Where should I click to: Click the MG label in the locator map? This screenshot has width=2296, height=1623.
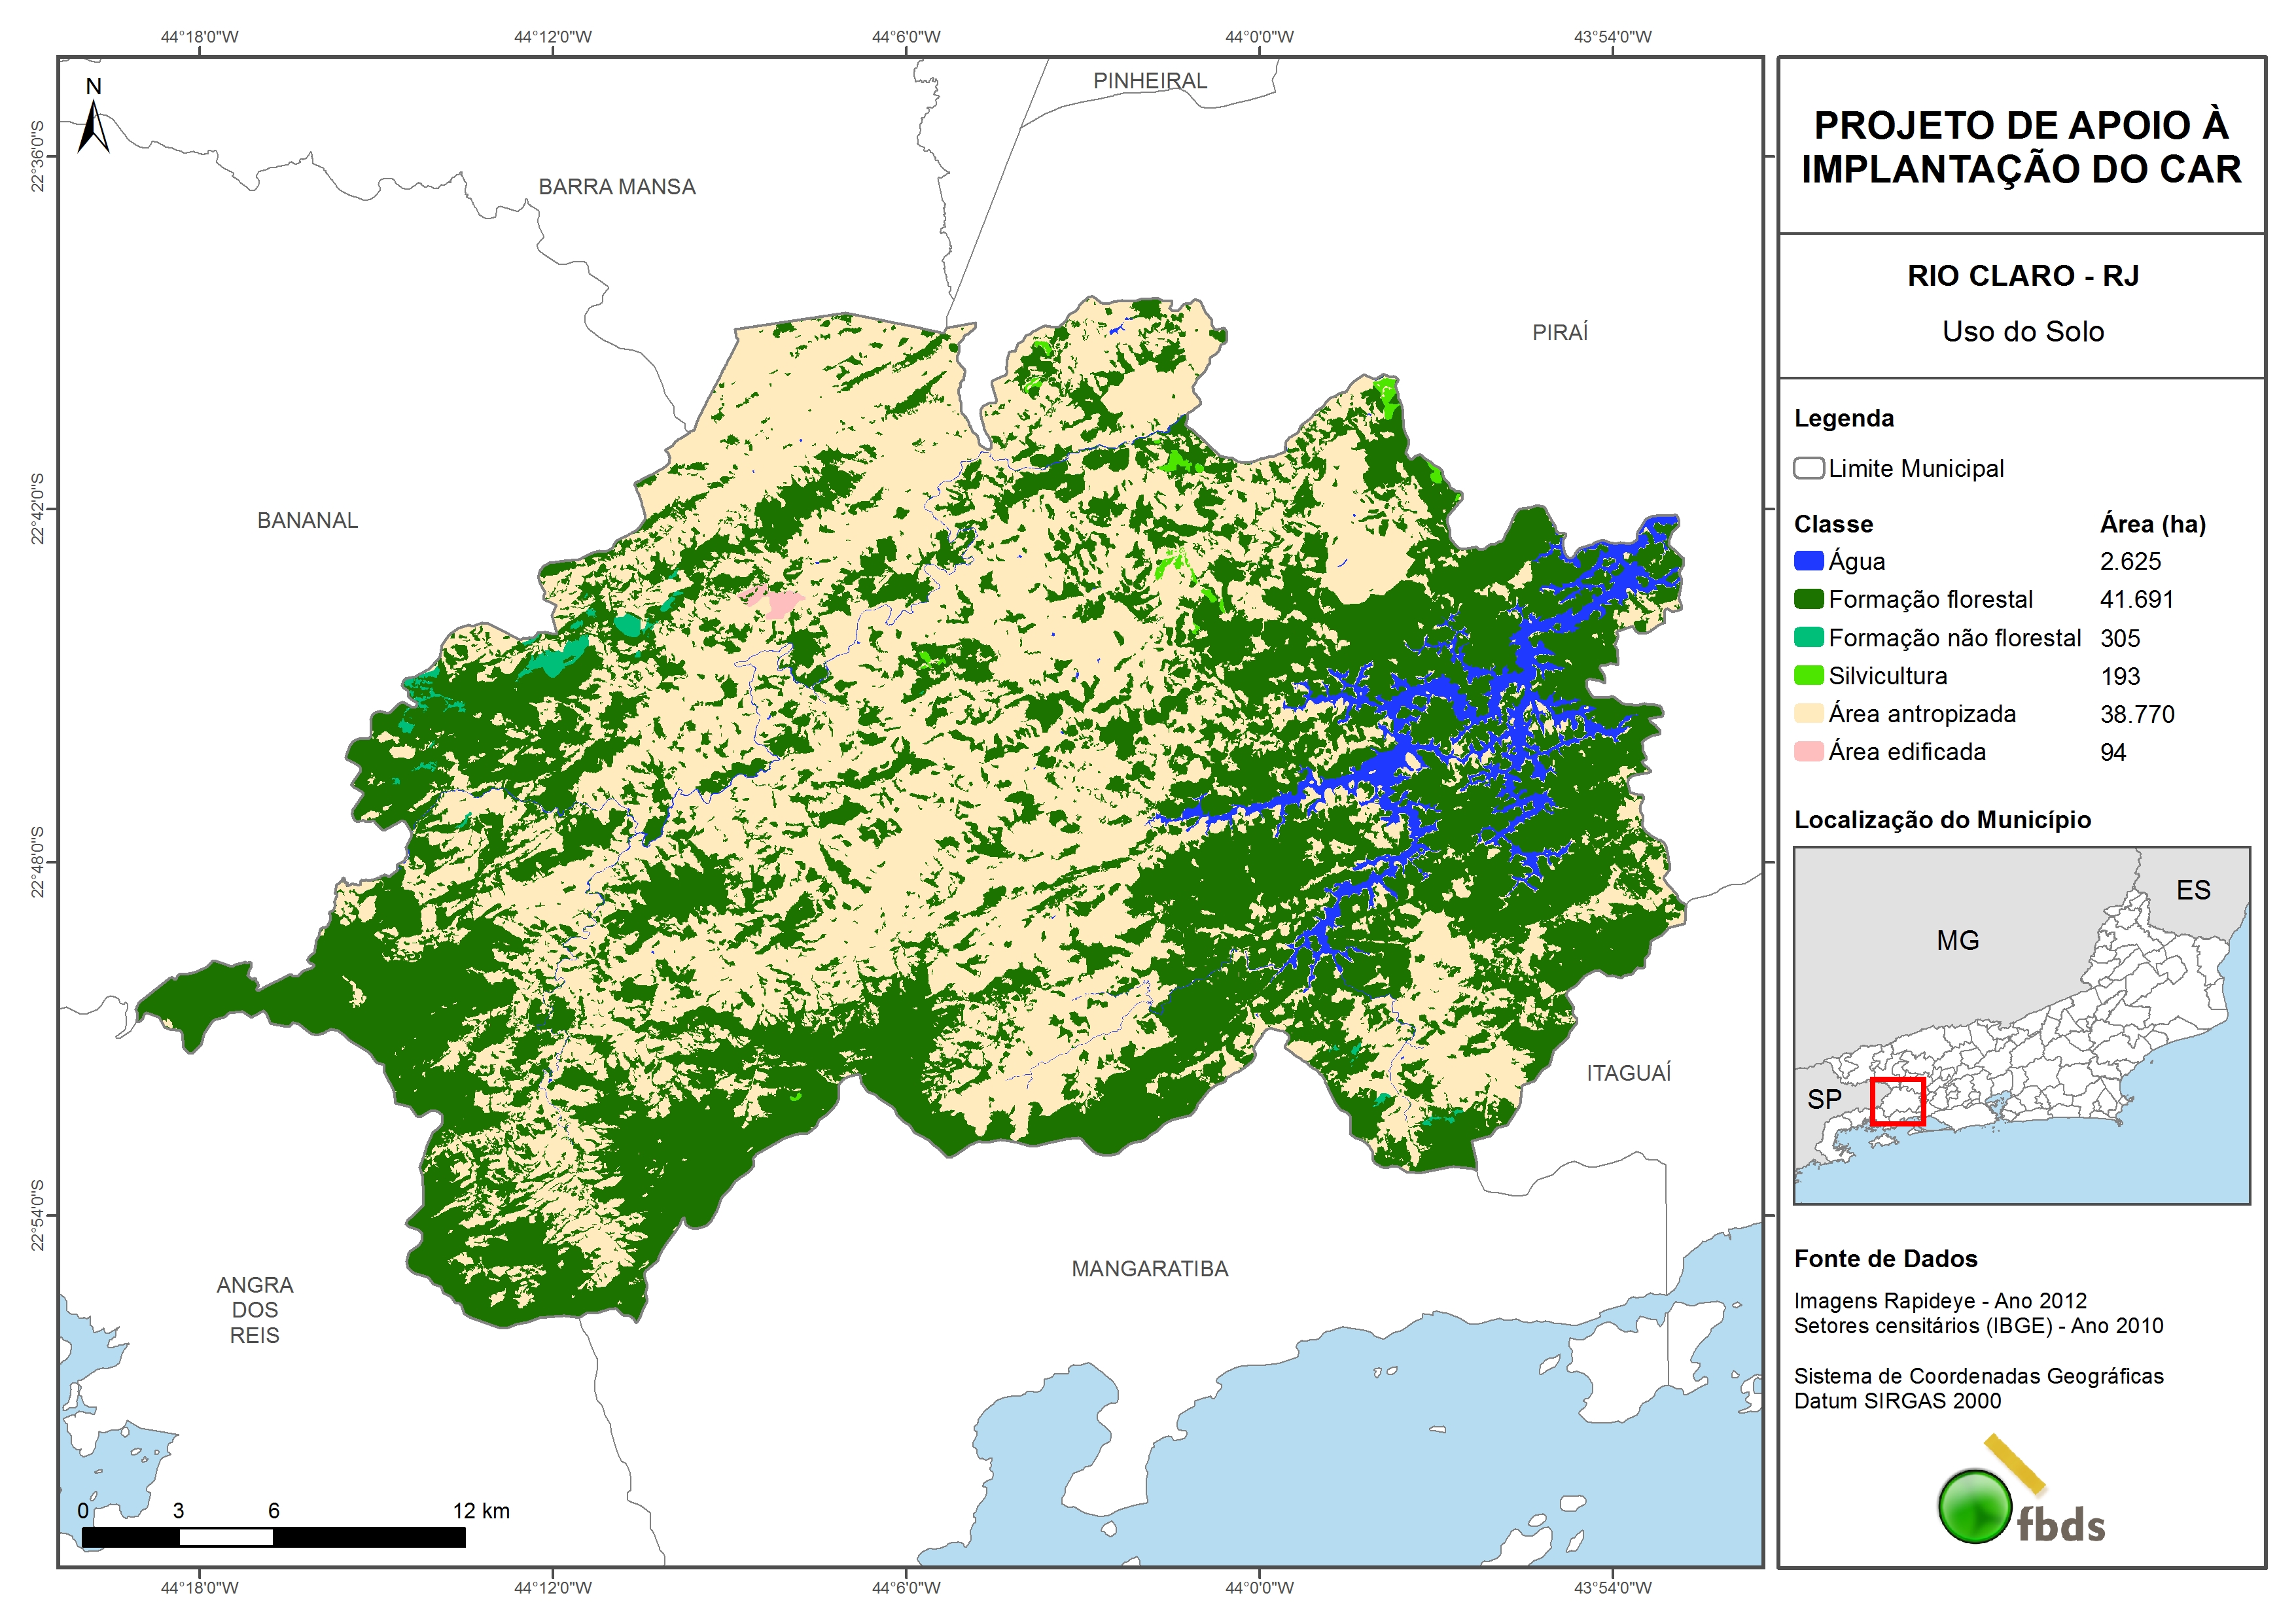1957,941
